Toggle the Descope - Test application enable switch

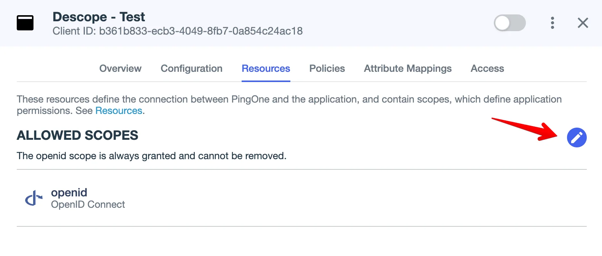point(510,23)
